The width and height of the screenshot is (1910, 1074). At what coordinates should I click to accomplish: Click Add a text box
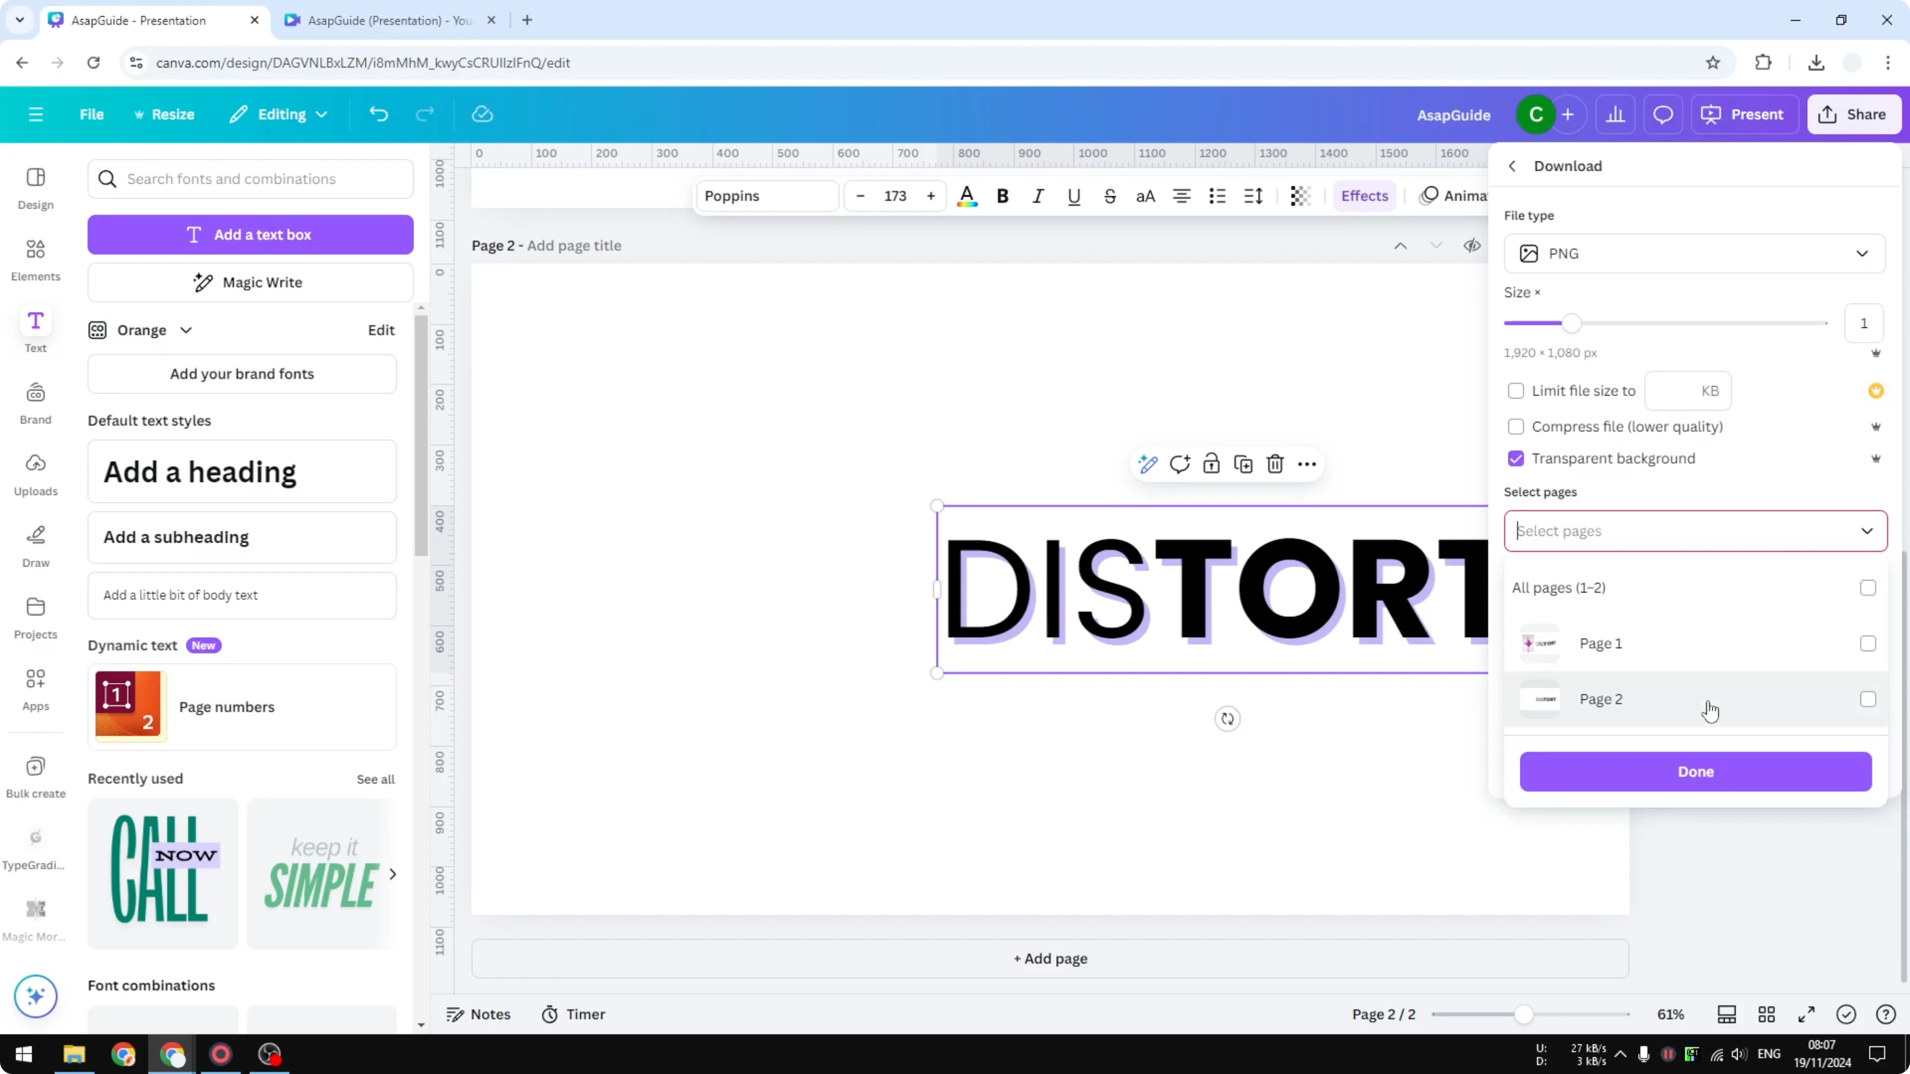coord(250,234)
